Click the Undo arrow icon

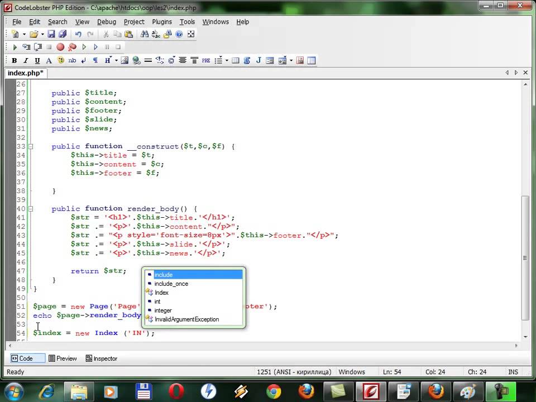pyautogui.click(x=78, y=34)
